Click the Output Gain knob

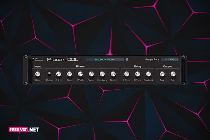click(x=173, y=74)
